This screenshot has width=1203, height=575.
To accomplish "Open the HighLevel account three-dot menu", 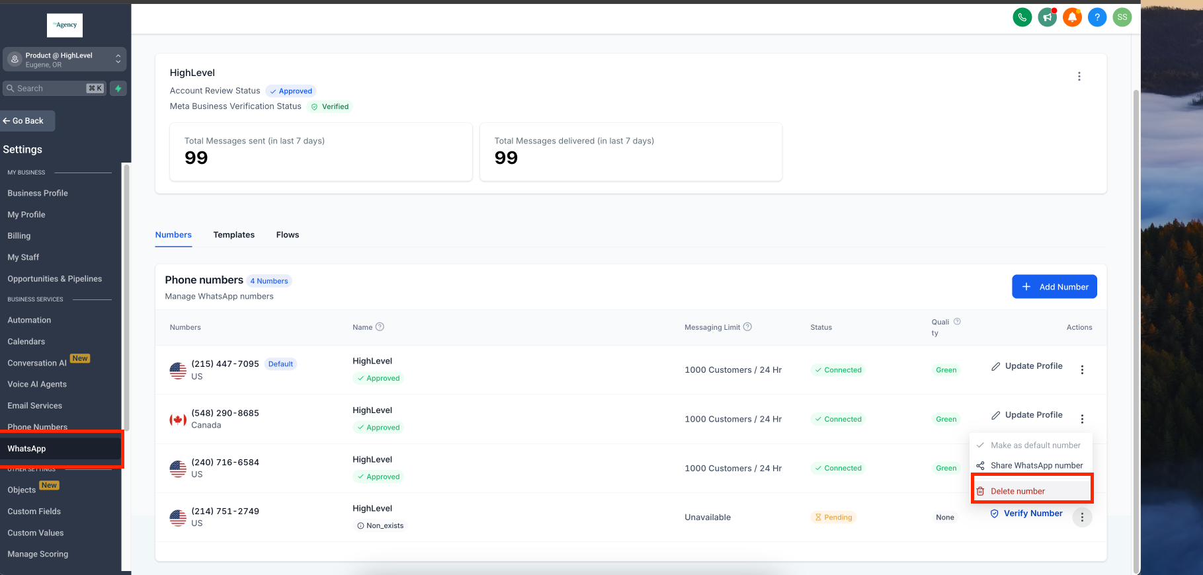I will tap(1079, 77).
